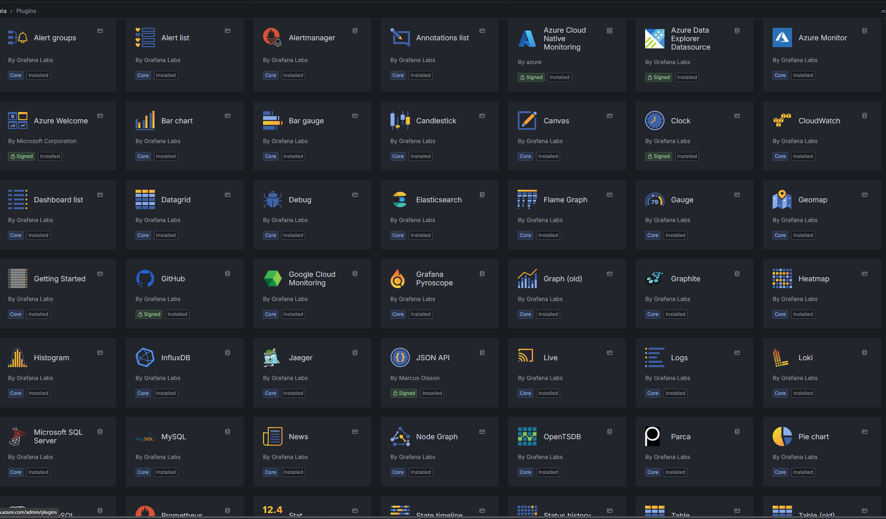886x519 pixels.
Task: Open the CloudWatch cubes icon
Action: click(782, 120)
